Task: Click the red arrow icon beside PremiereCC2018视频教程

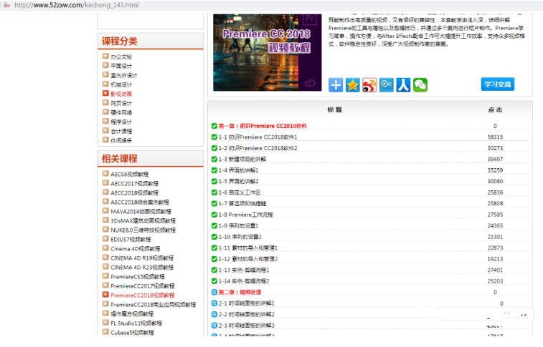Action: (105, 295)
